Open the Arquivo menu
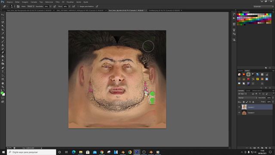The image size is (275, 155). click(x=9, y=2)
